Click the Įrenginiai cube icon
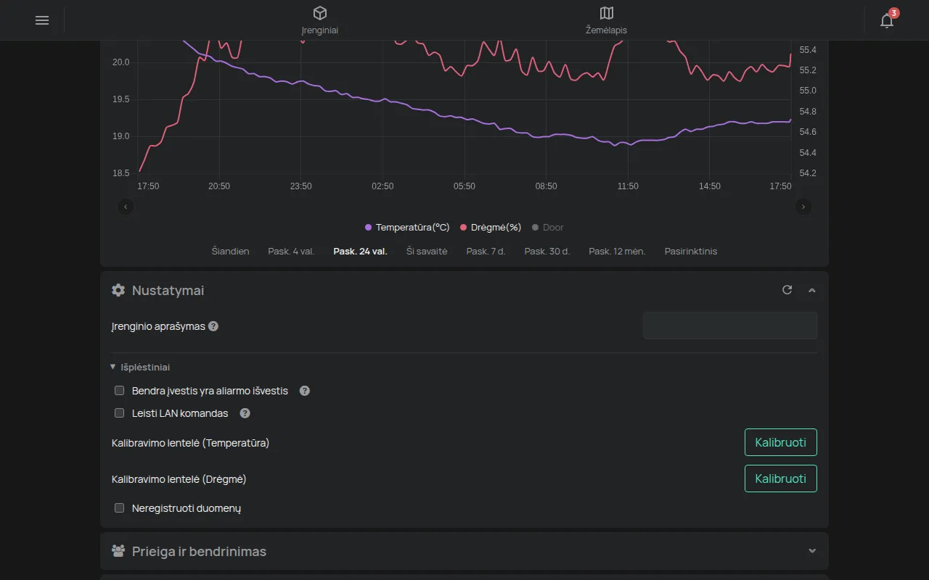929x580 pixels. pos(320,13)
